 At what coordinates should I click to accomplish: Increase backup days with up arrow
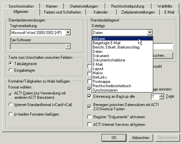tap(161, 95)
